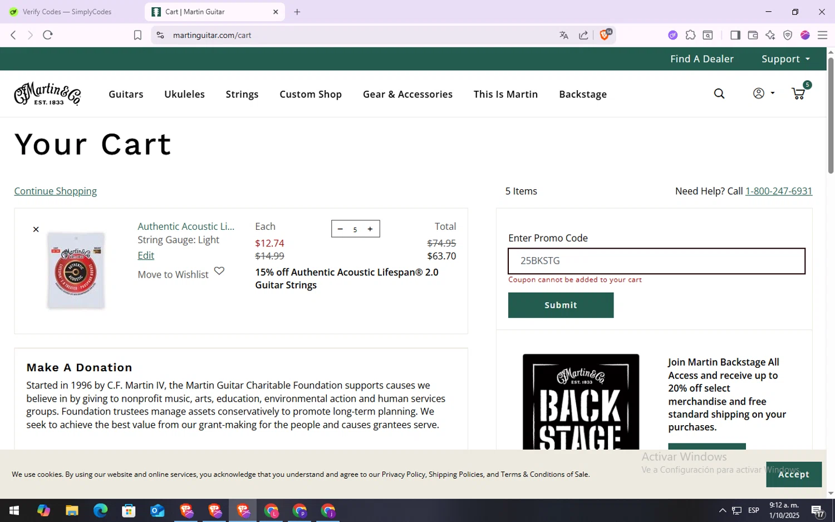Click Continue Shopping link
The image size is (835, 522).
(56, 191)
